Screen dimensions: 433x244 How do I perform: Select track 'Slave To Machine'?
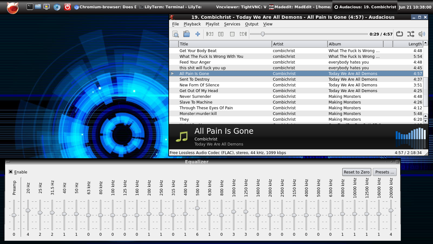(x=296, y=102)
